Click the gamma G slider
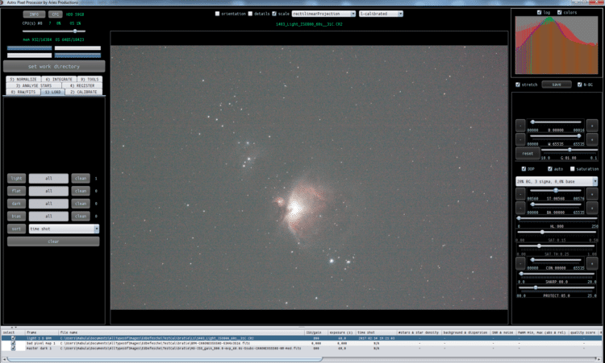The width and height of the screenshot is (605, 363). pos(570,151)
